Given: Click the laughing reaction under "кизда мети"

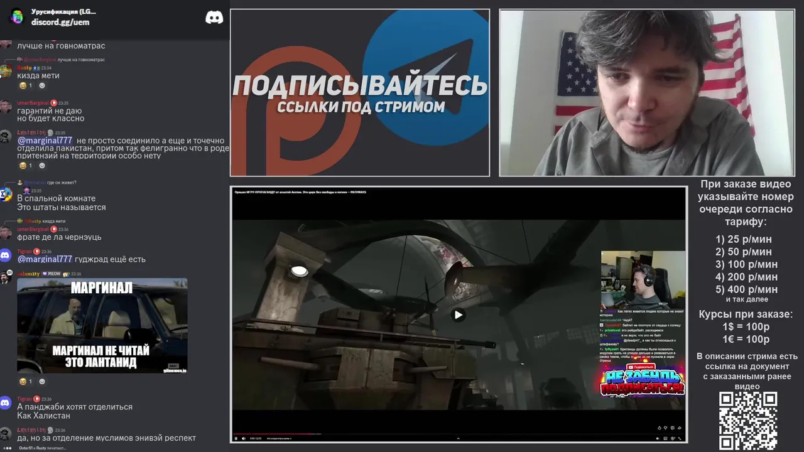Looking at the screenshot, I should coord(26,85).
